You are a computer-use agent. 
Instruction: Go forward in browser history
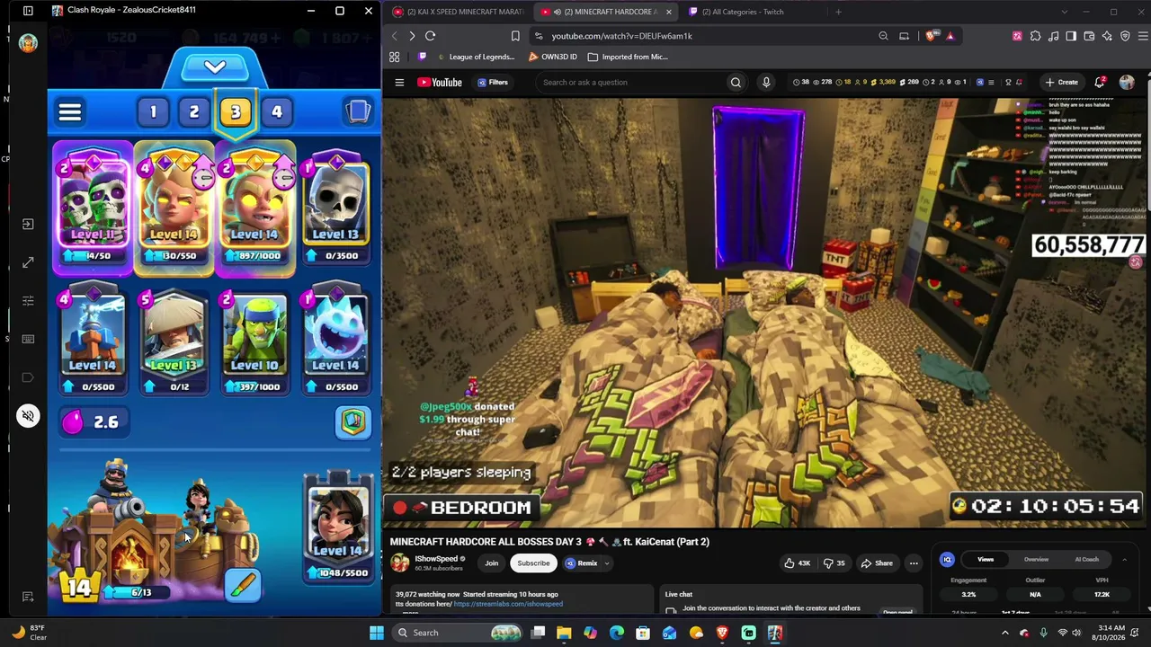[x=412, y=36]
